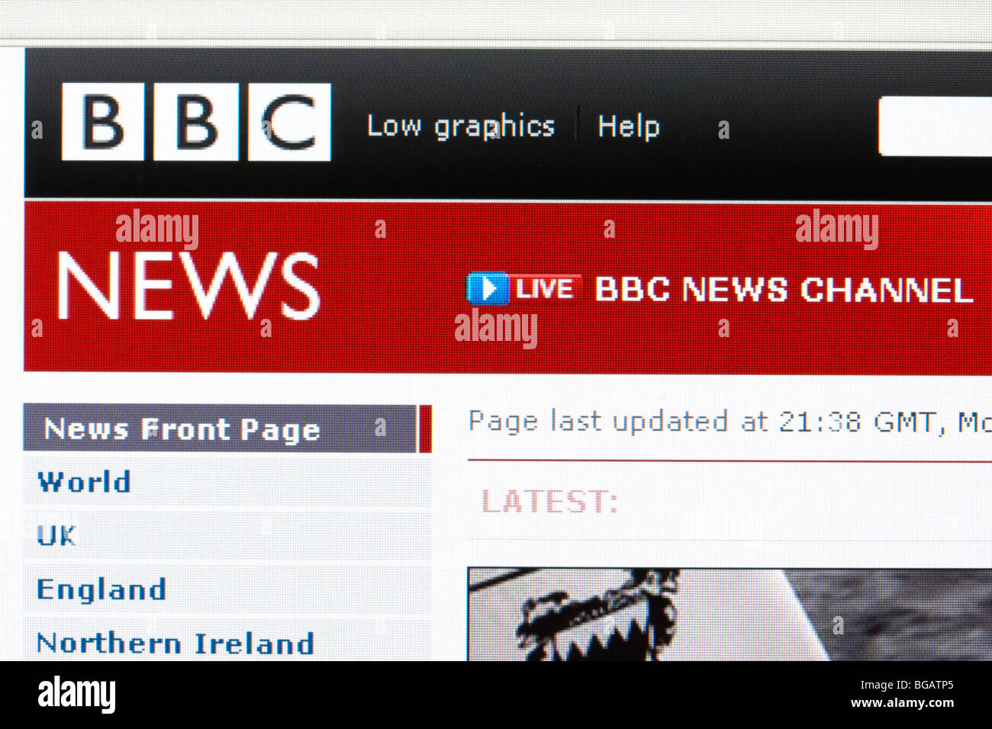
Task: Click into the search input field
Action: 936,127
